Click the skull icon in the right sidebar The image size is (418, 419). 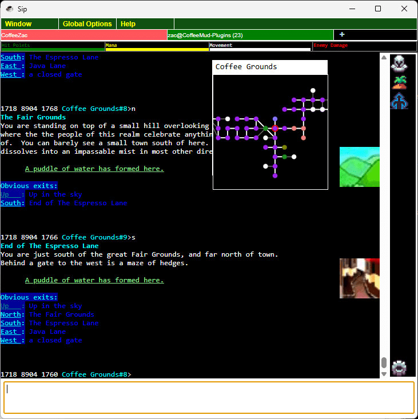399,63
